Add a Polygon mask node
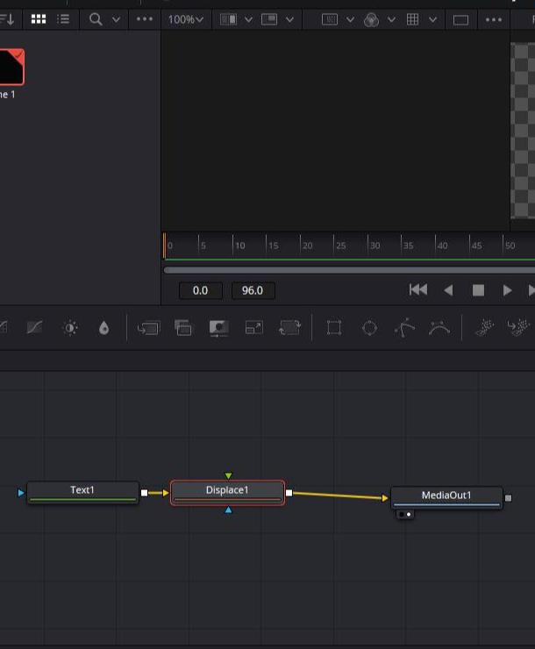This screenshot has width=535, height=649. point(404,328)
